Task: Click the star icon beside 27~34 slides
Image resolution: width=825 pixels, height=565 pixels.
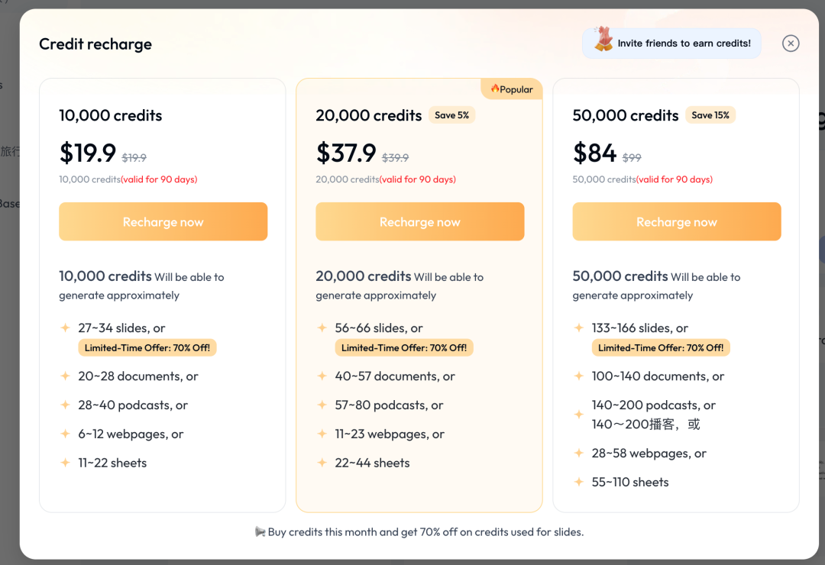Action: (65, 328)
